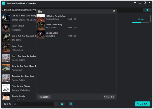This screenshot has height=109, width=153.
Task: Click Rick James artist in history
Action: pos(51,28)
